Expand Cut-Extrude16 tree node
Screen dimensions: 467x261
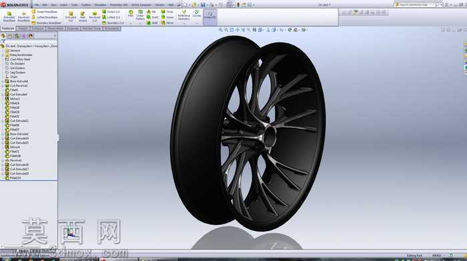[x=3, y=164]
